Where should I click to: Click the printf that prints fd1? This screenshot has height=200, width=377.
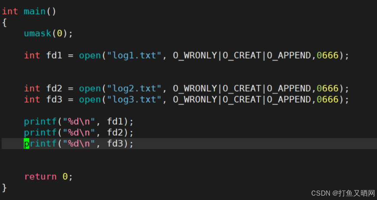tap(40, 122)
